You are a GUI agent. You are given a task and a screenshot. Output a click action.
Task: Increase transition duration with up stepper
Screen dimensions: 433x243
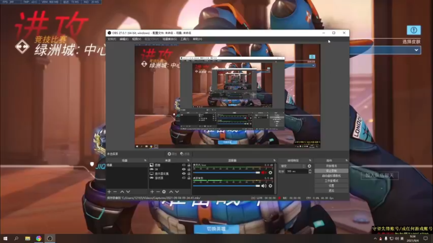tap(310, 170)
